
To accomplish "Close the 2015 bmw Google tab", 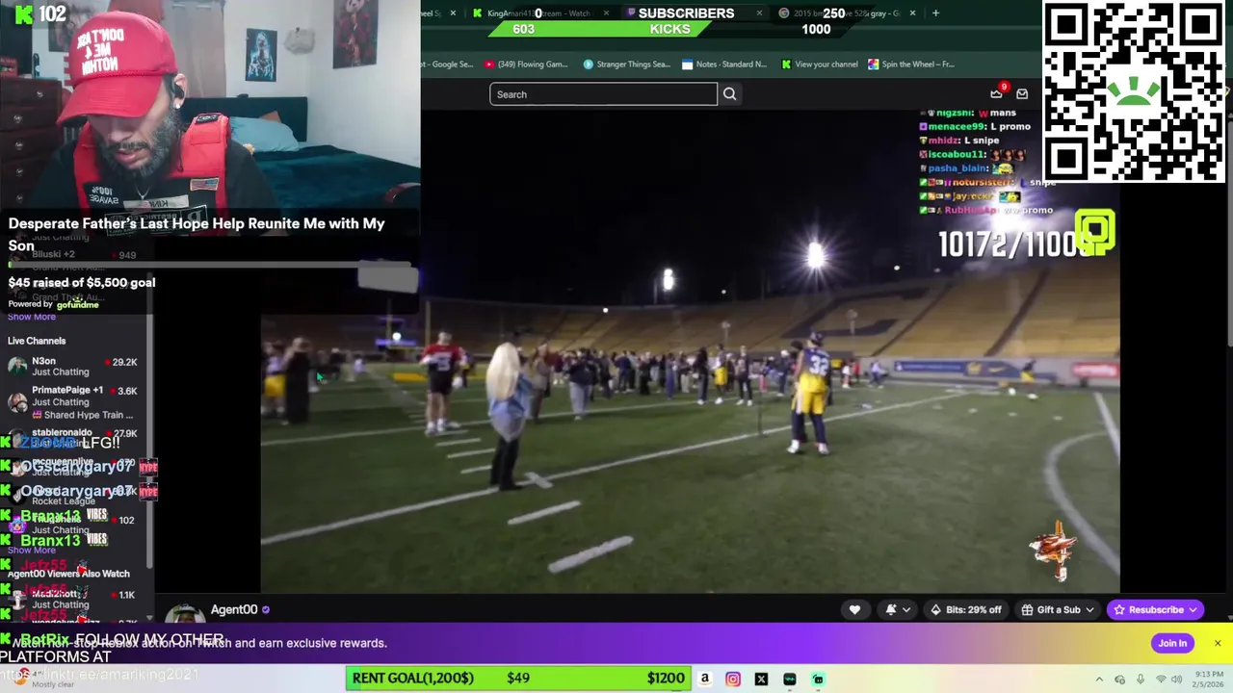I will pos(910,13).
